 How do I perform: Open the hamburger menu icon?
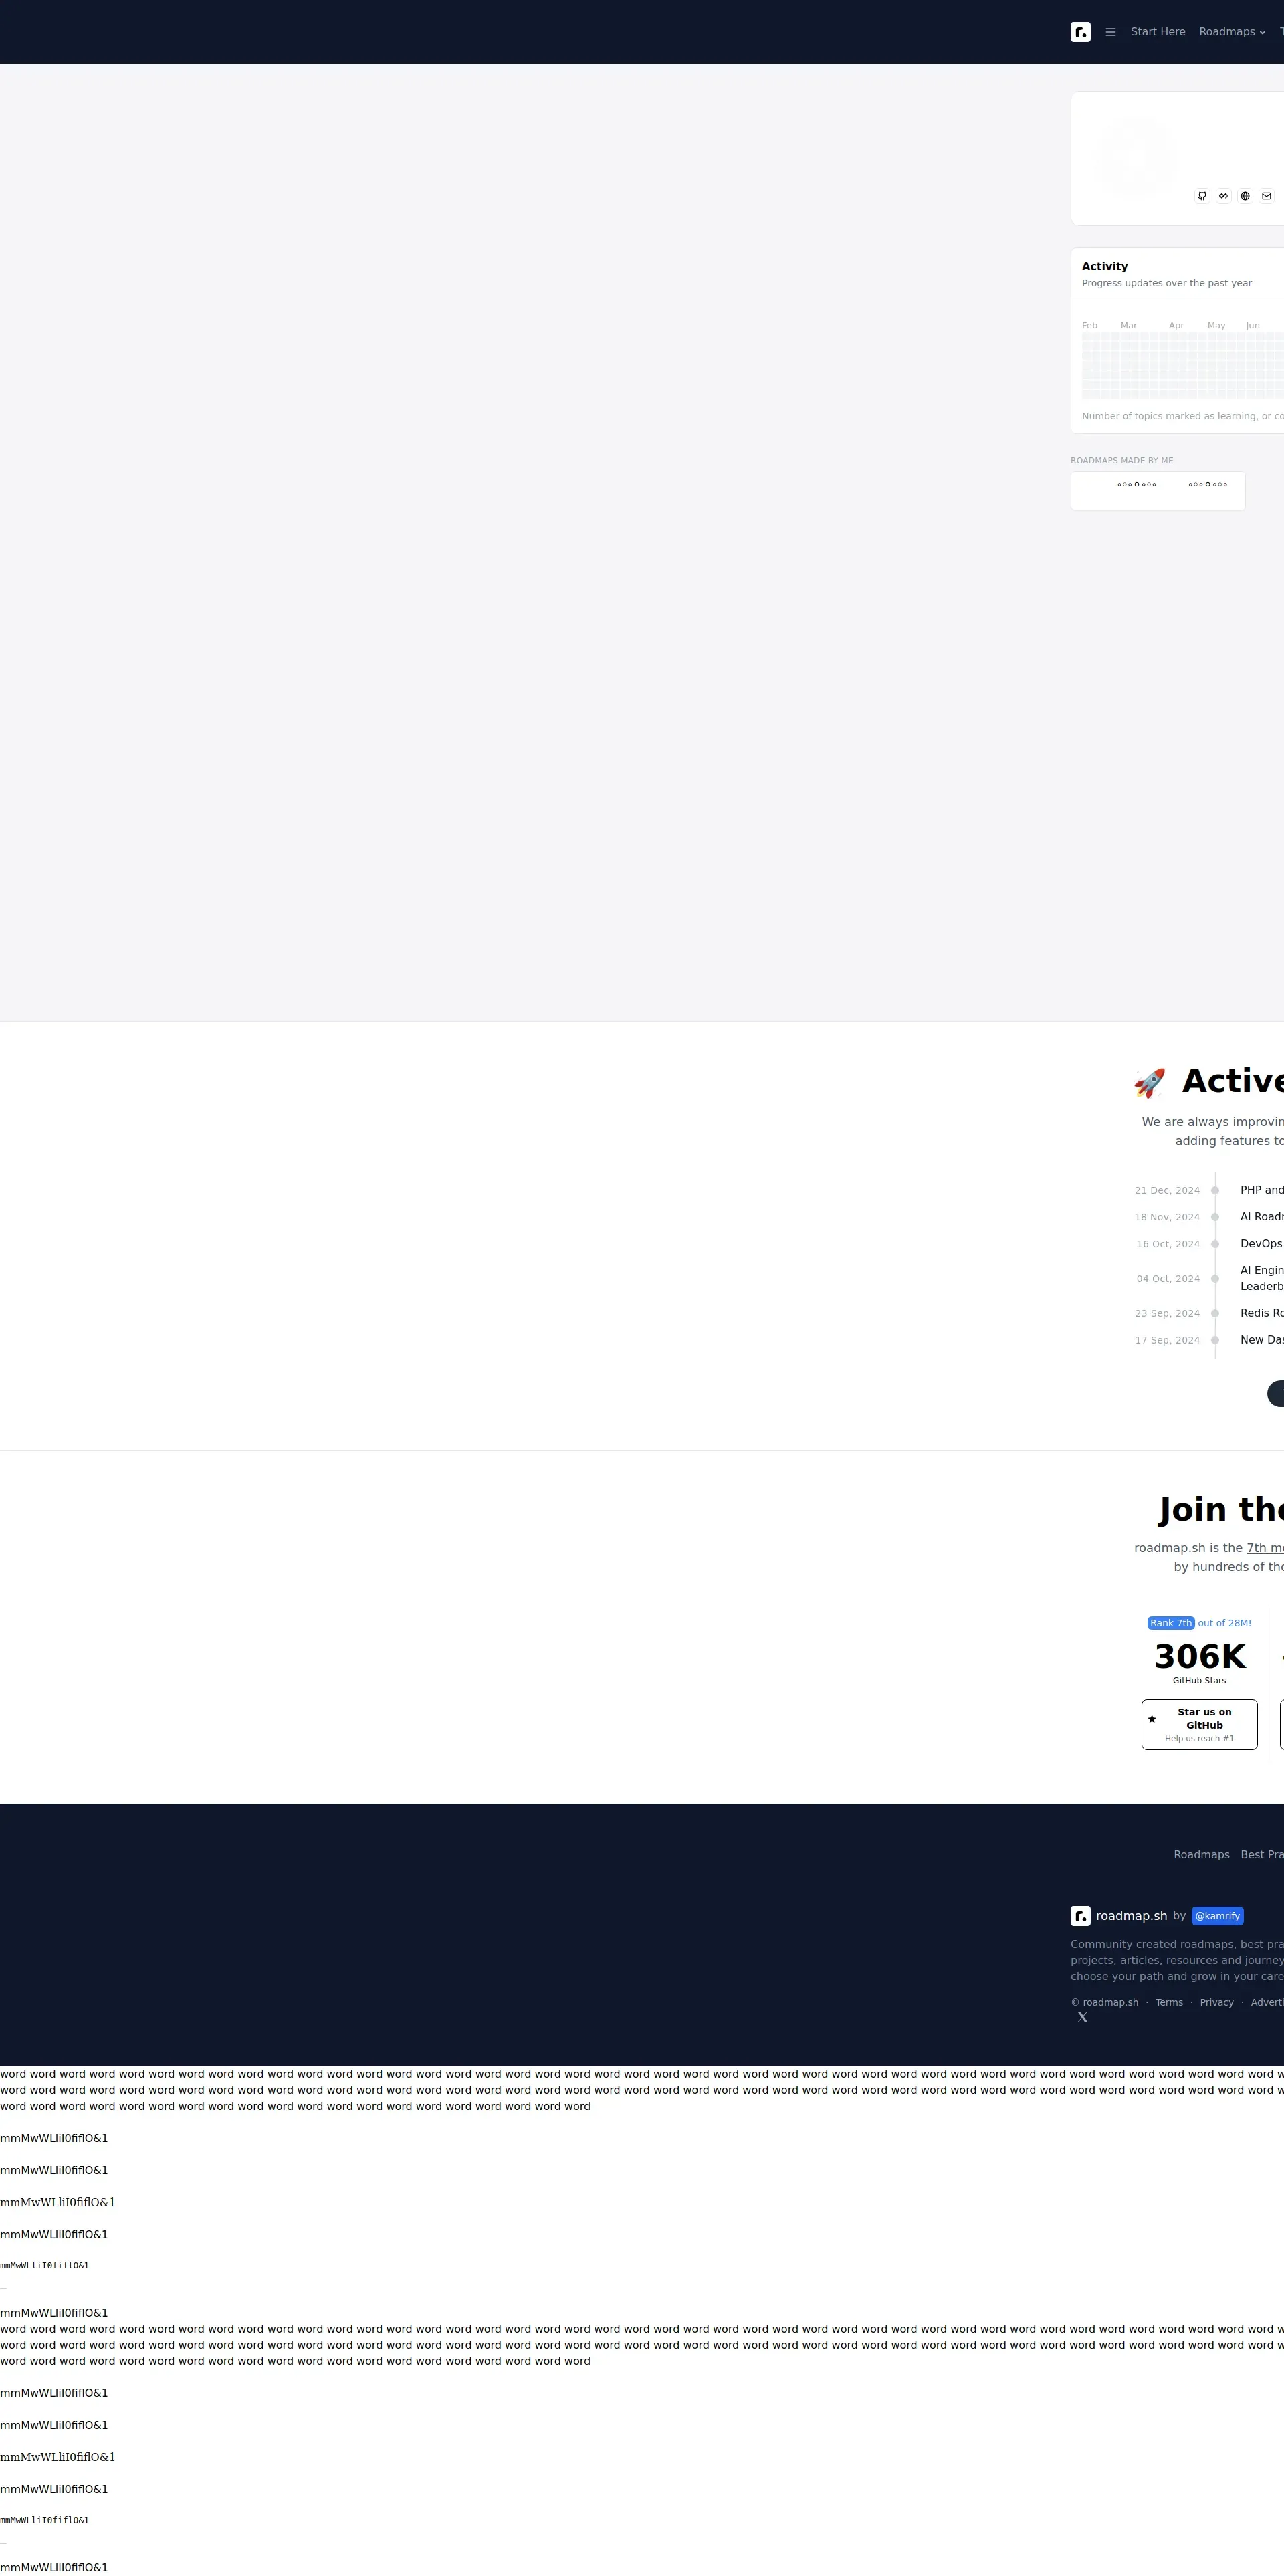tap(1110, 32)
